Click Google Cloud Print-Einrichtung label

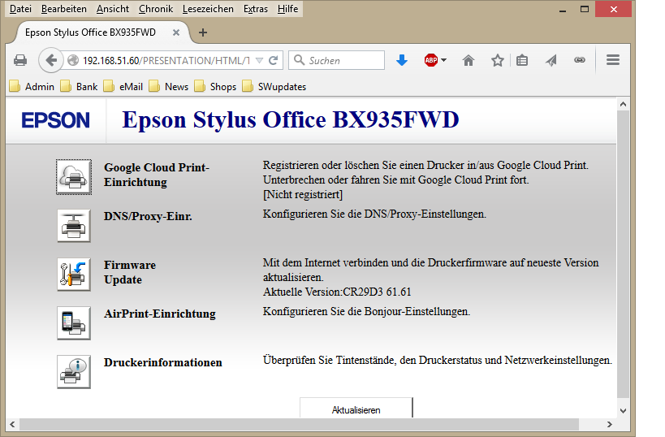tap(157, 175)
